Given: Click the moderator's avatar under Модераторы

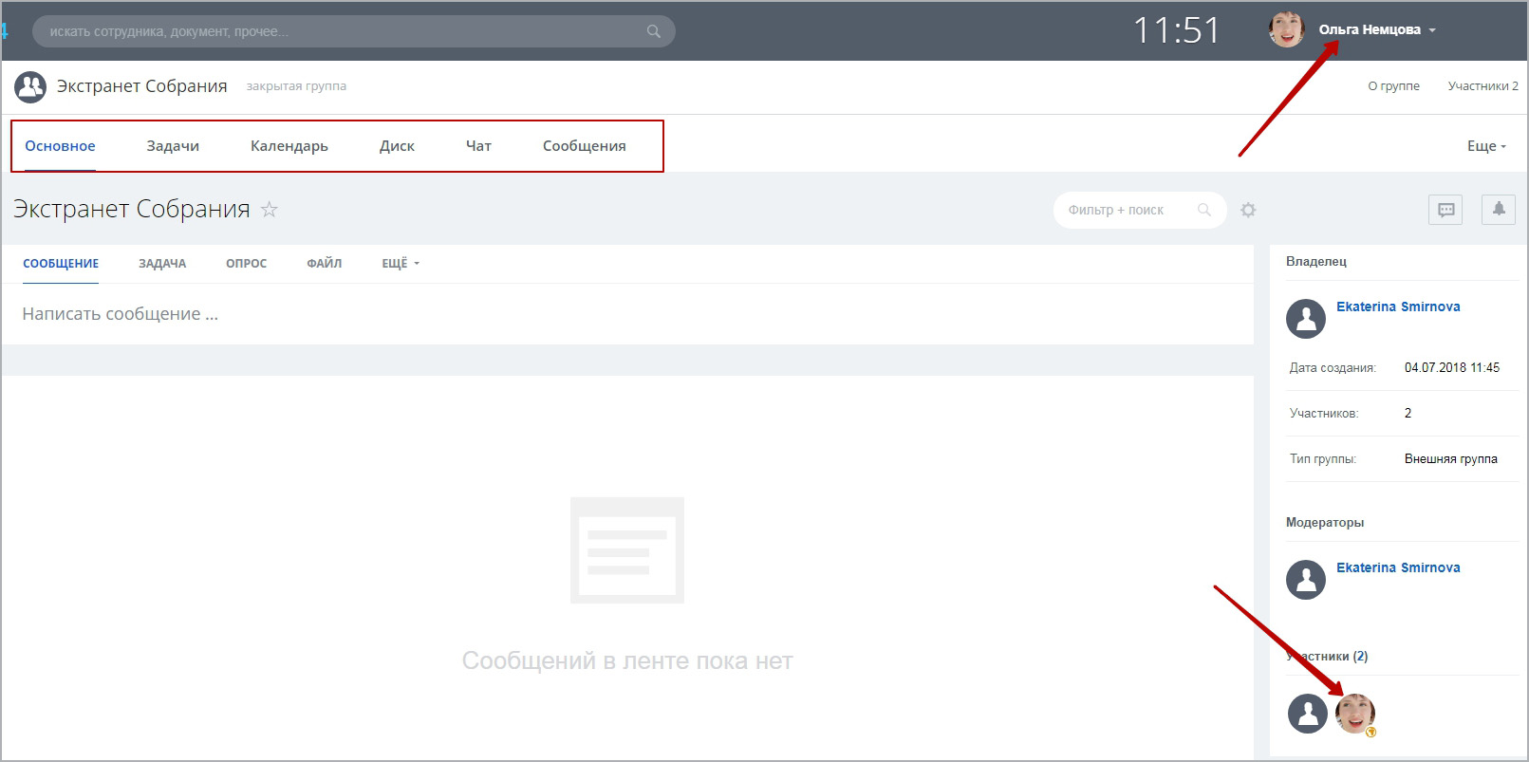Looking at the screenshot, I should 1306,580.
